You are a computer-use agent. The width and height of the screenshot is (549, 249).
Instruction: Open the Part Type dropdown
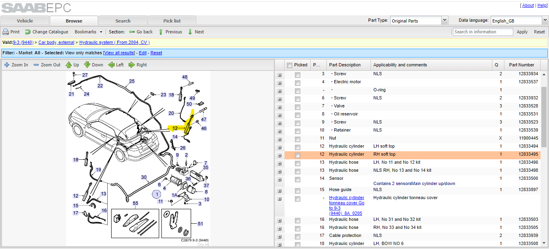445,20
